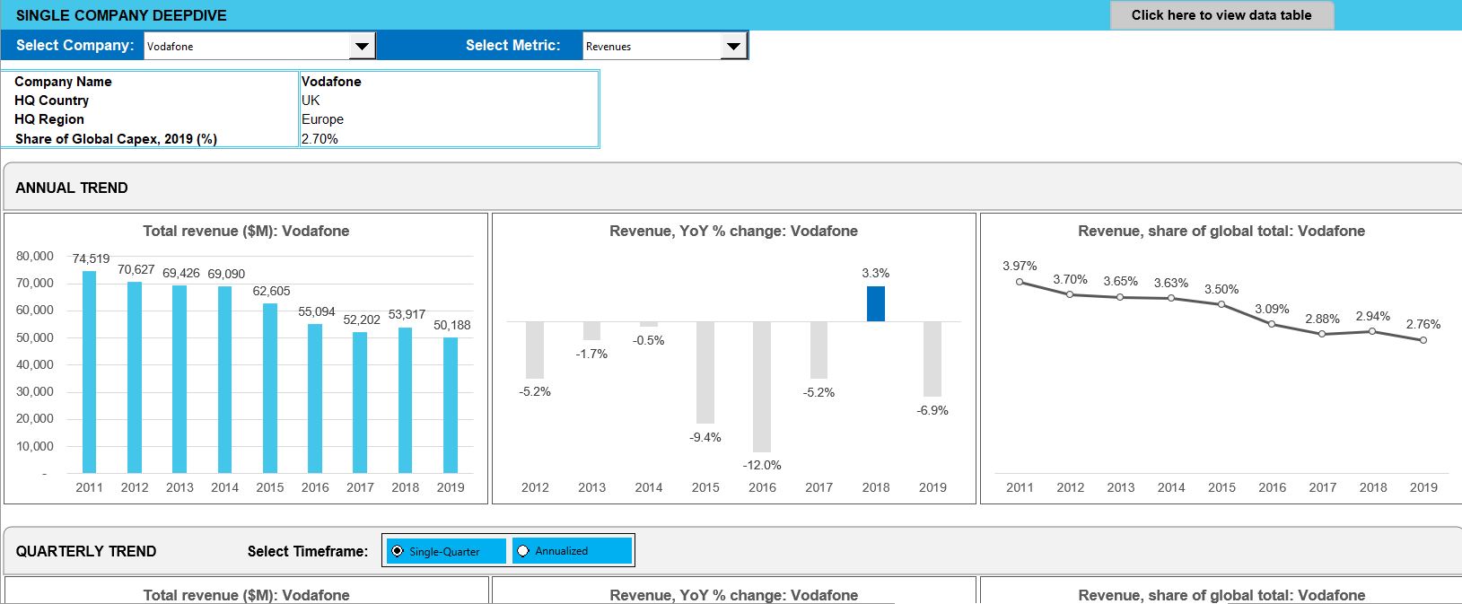
Task: Click the 80,000 axis label in revenue chart
Action: pos(35,256)
